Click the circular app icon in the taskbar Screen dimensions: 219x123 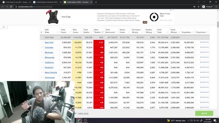86,121
